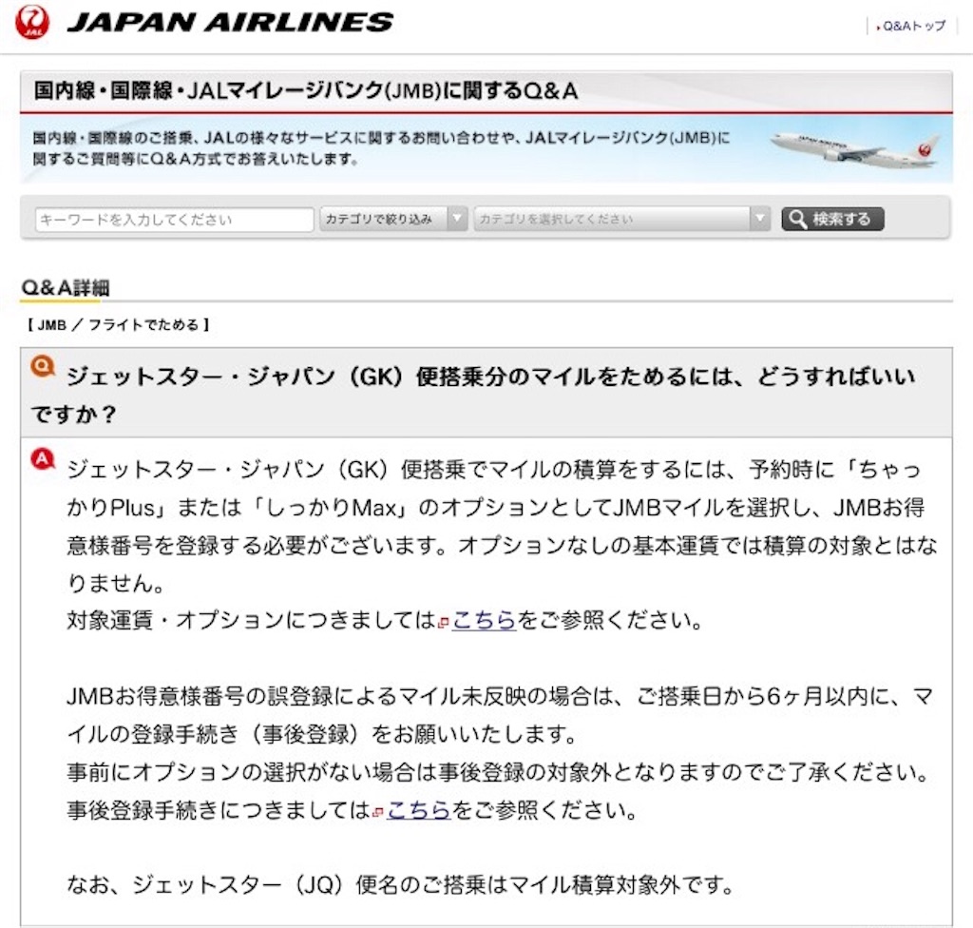The image size is (973, 928).
Task: Click the text 事前にオプションの選択がない場合
Action: (x=498, y=772)
